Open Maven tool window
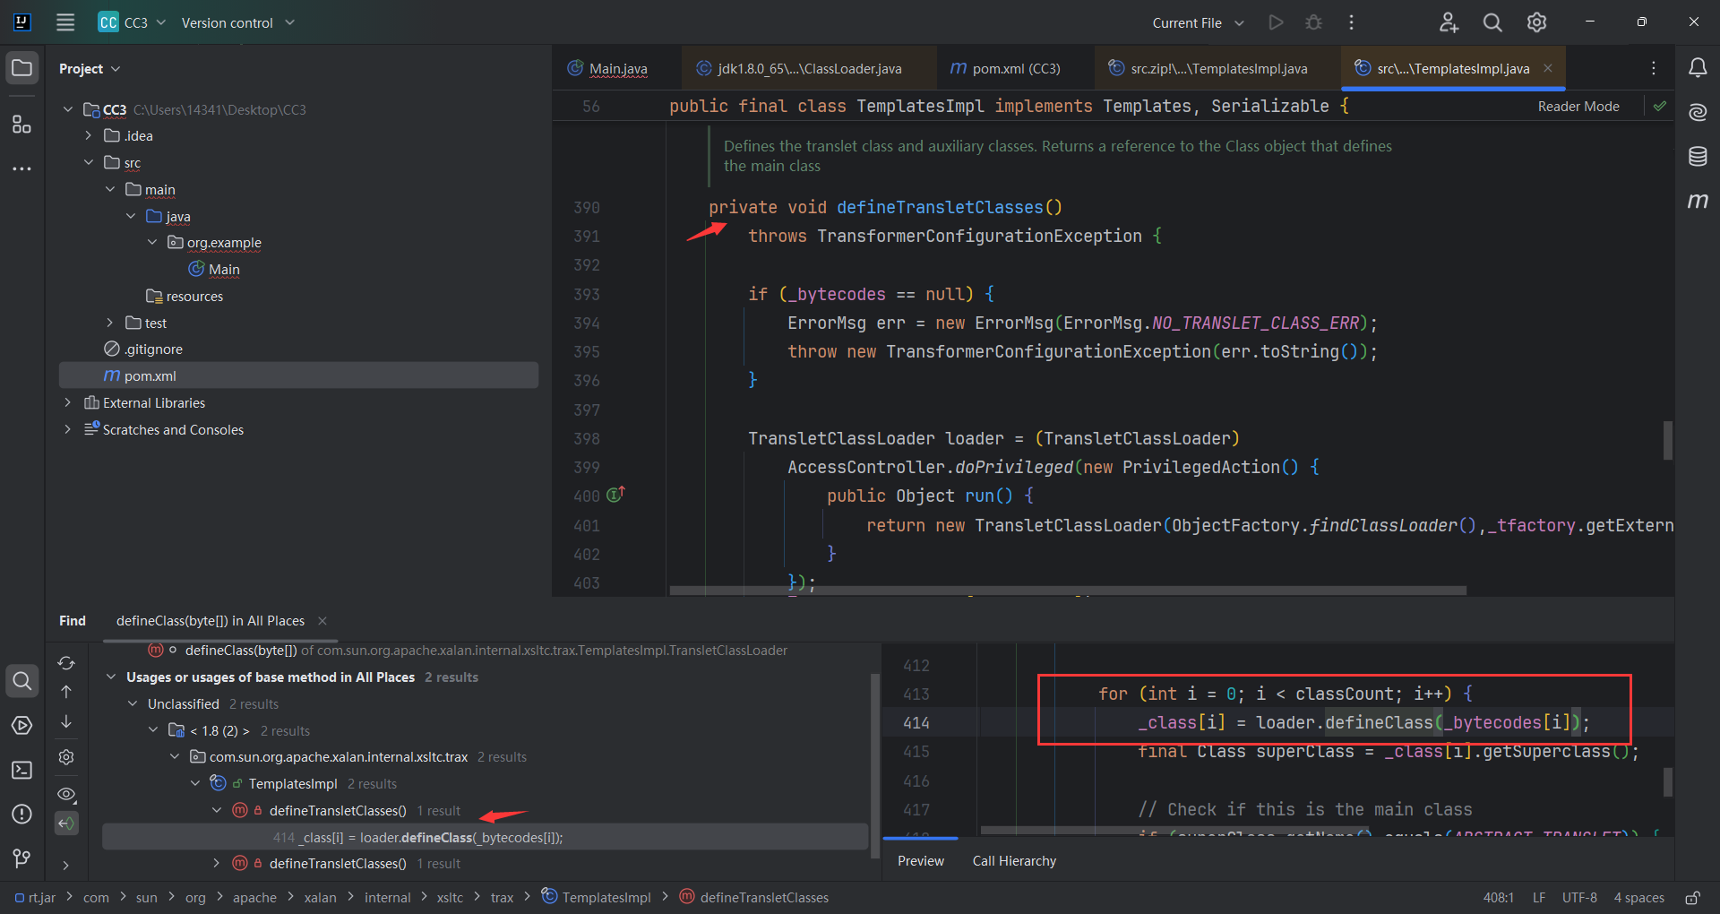This screenshot has width=1720, height=914. pyautogui.click(x=1698, y=201)
